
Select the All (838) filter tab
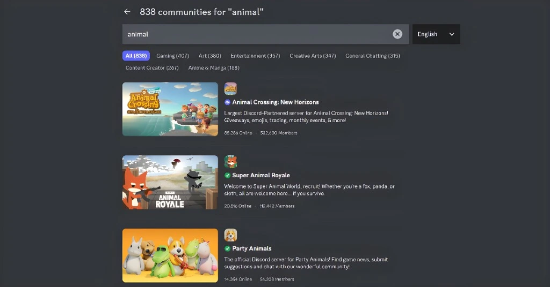click(x=136, y=56)
